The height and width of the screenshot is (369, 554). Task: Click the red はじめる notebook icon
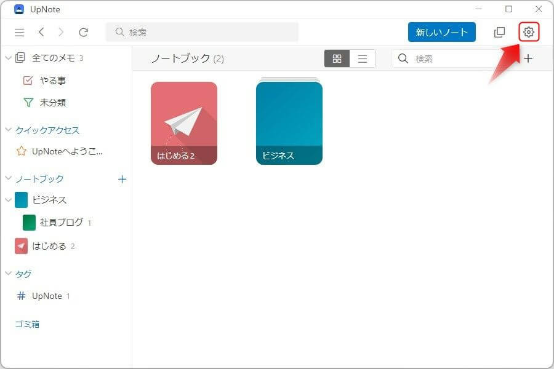coord(21,246)
